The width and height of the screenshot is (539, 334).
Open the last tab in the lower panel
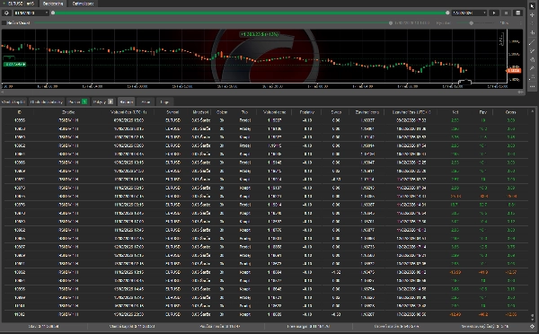pyautogui.click(x=164, y=102)
